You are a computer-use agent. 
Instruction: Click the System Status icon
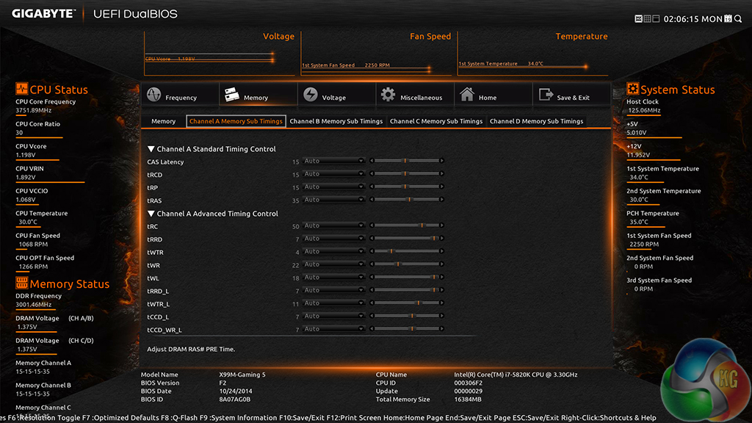632,89
